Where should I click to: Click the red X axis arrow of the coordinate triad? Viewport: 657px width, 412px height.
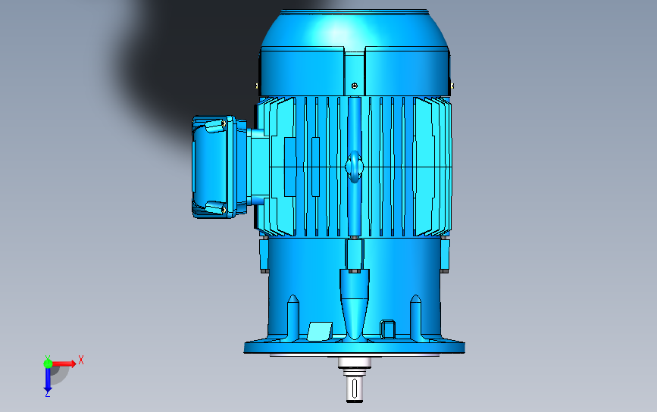tap(64, 364)
